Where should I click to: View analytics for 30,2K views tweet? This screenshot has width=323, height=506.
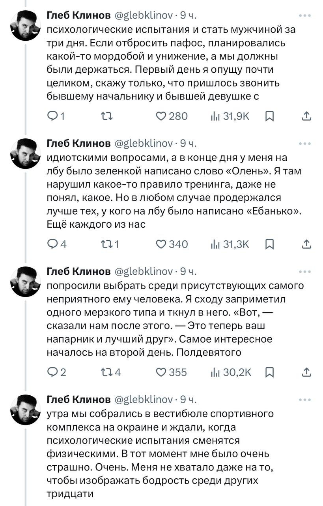pos(231,372)
